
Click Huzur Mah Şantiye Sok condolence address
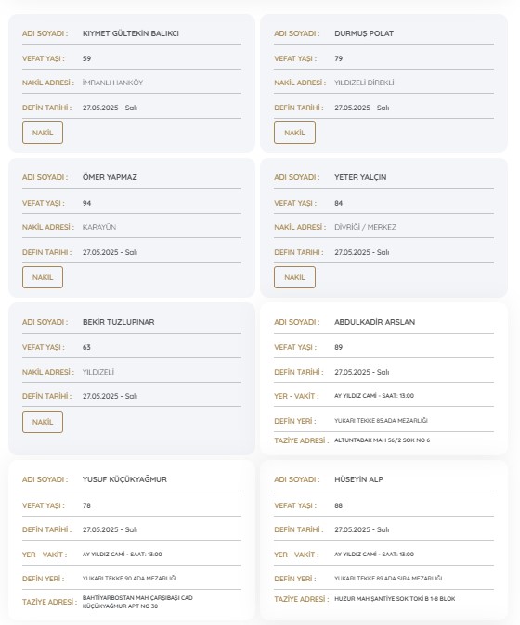click(395, 599)
